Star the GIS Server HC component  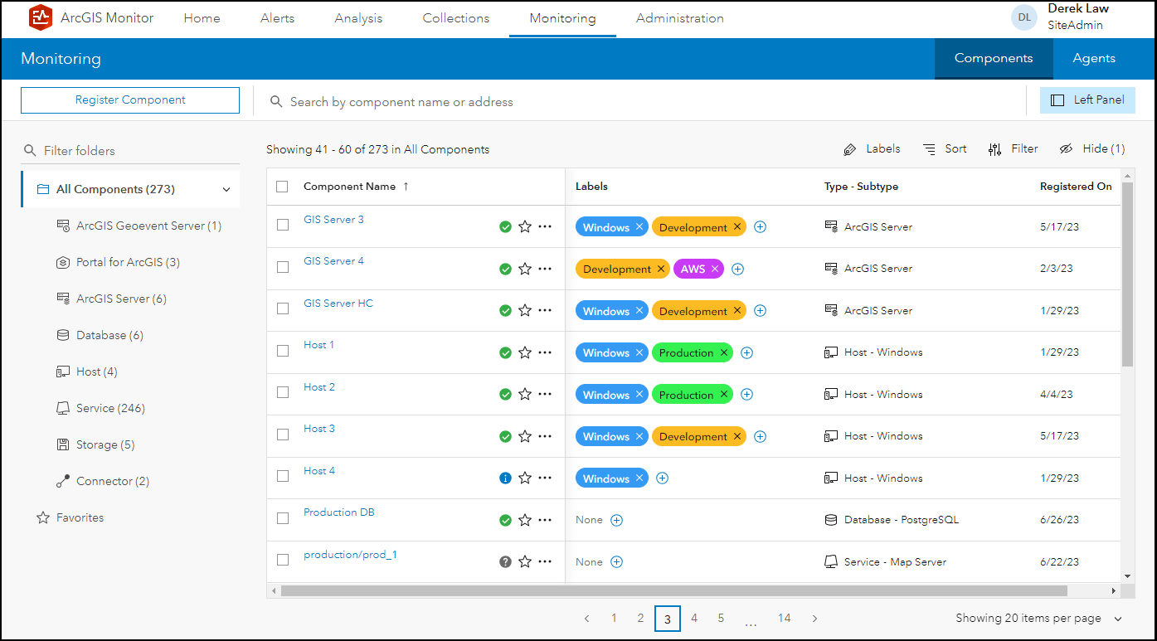525,310
